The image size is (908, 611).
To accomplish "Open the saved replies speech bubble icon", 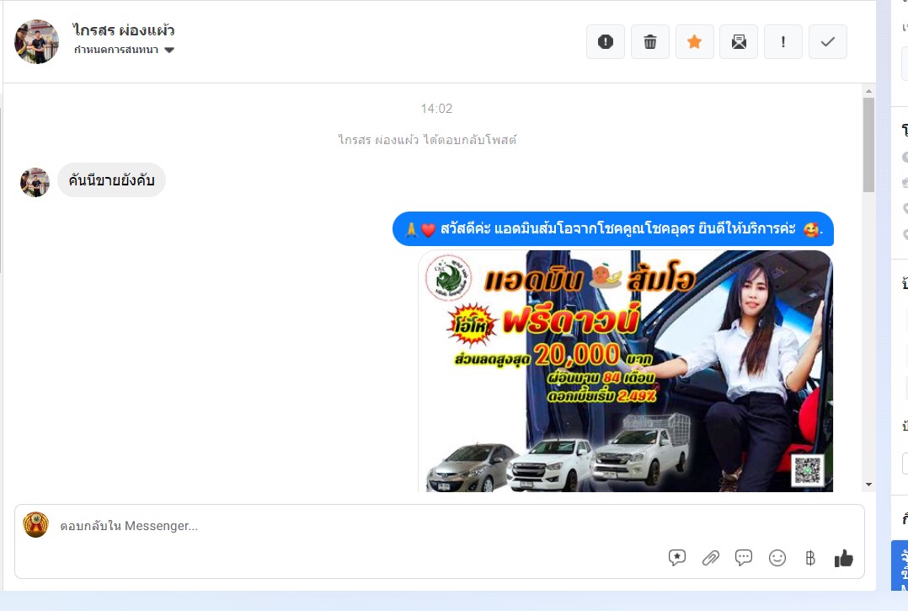I will tap(744, 558).
